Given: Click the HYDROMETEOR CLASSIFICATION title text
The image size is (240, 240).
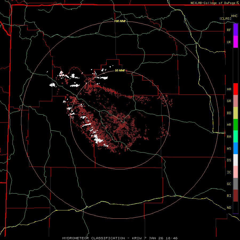Looking at the screenshot, I should (x=94, y=238).
